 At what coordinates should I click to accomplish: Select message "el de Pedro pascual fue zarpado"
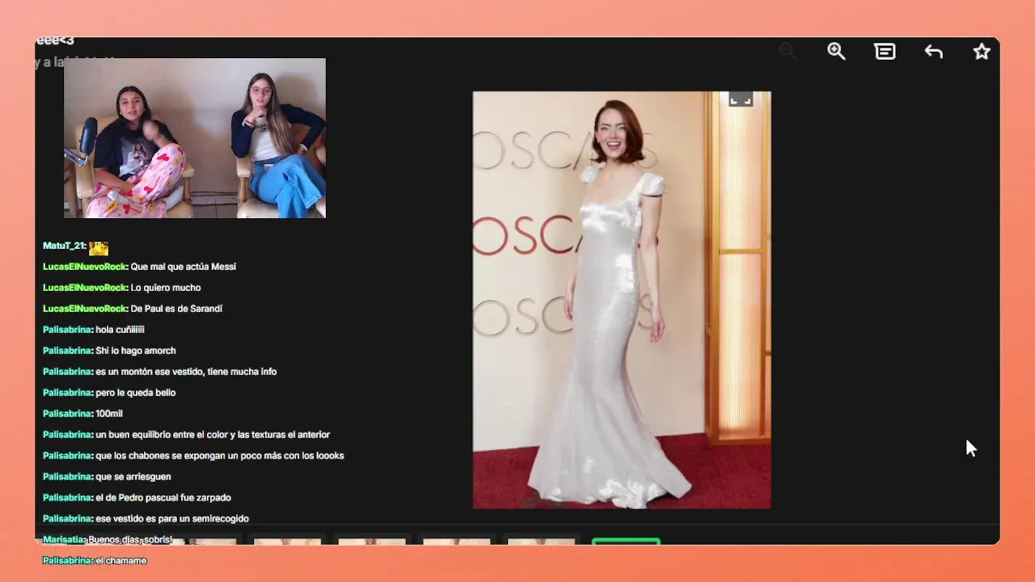tap(163, 498)
